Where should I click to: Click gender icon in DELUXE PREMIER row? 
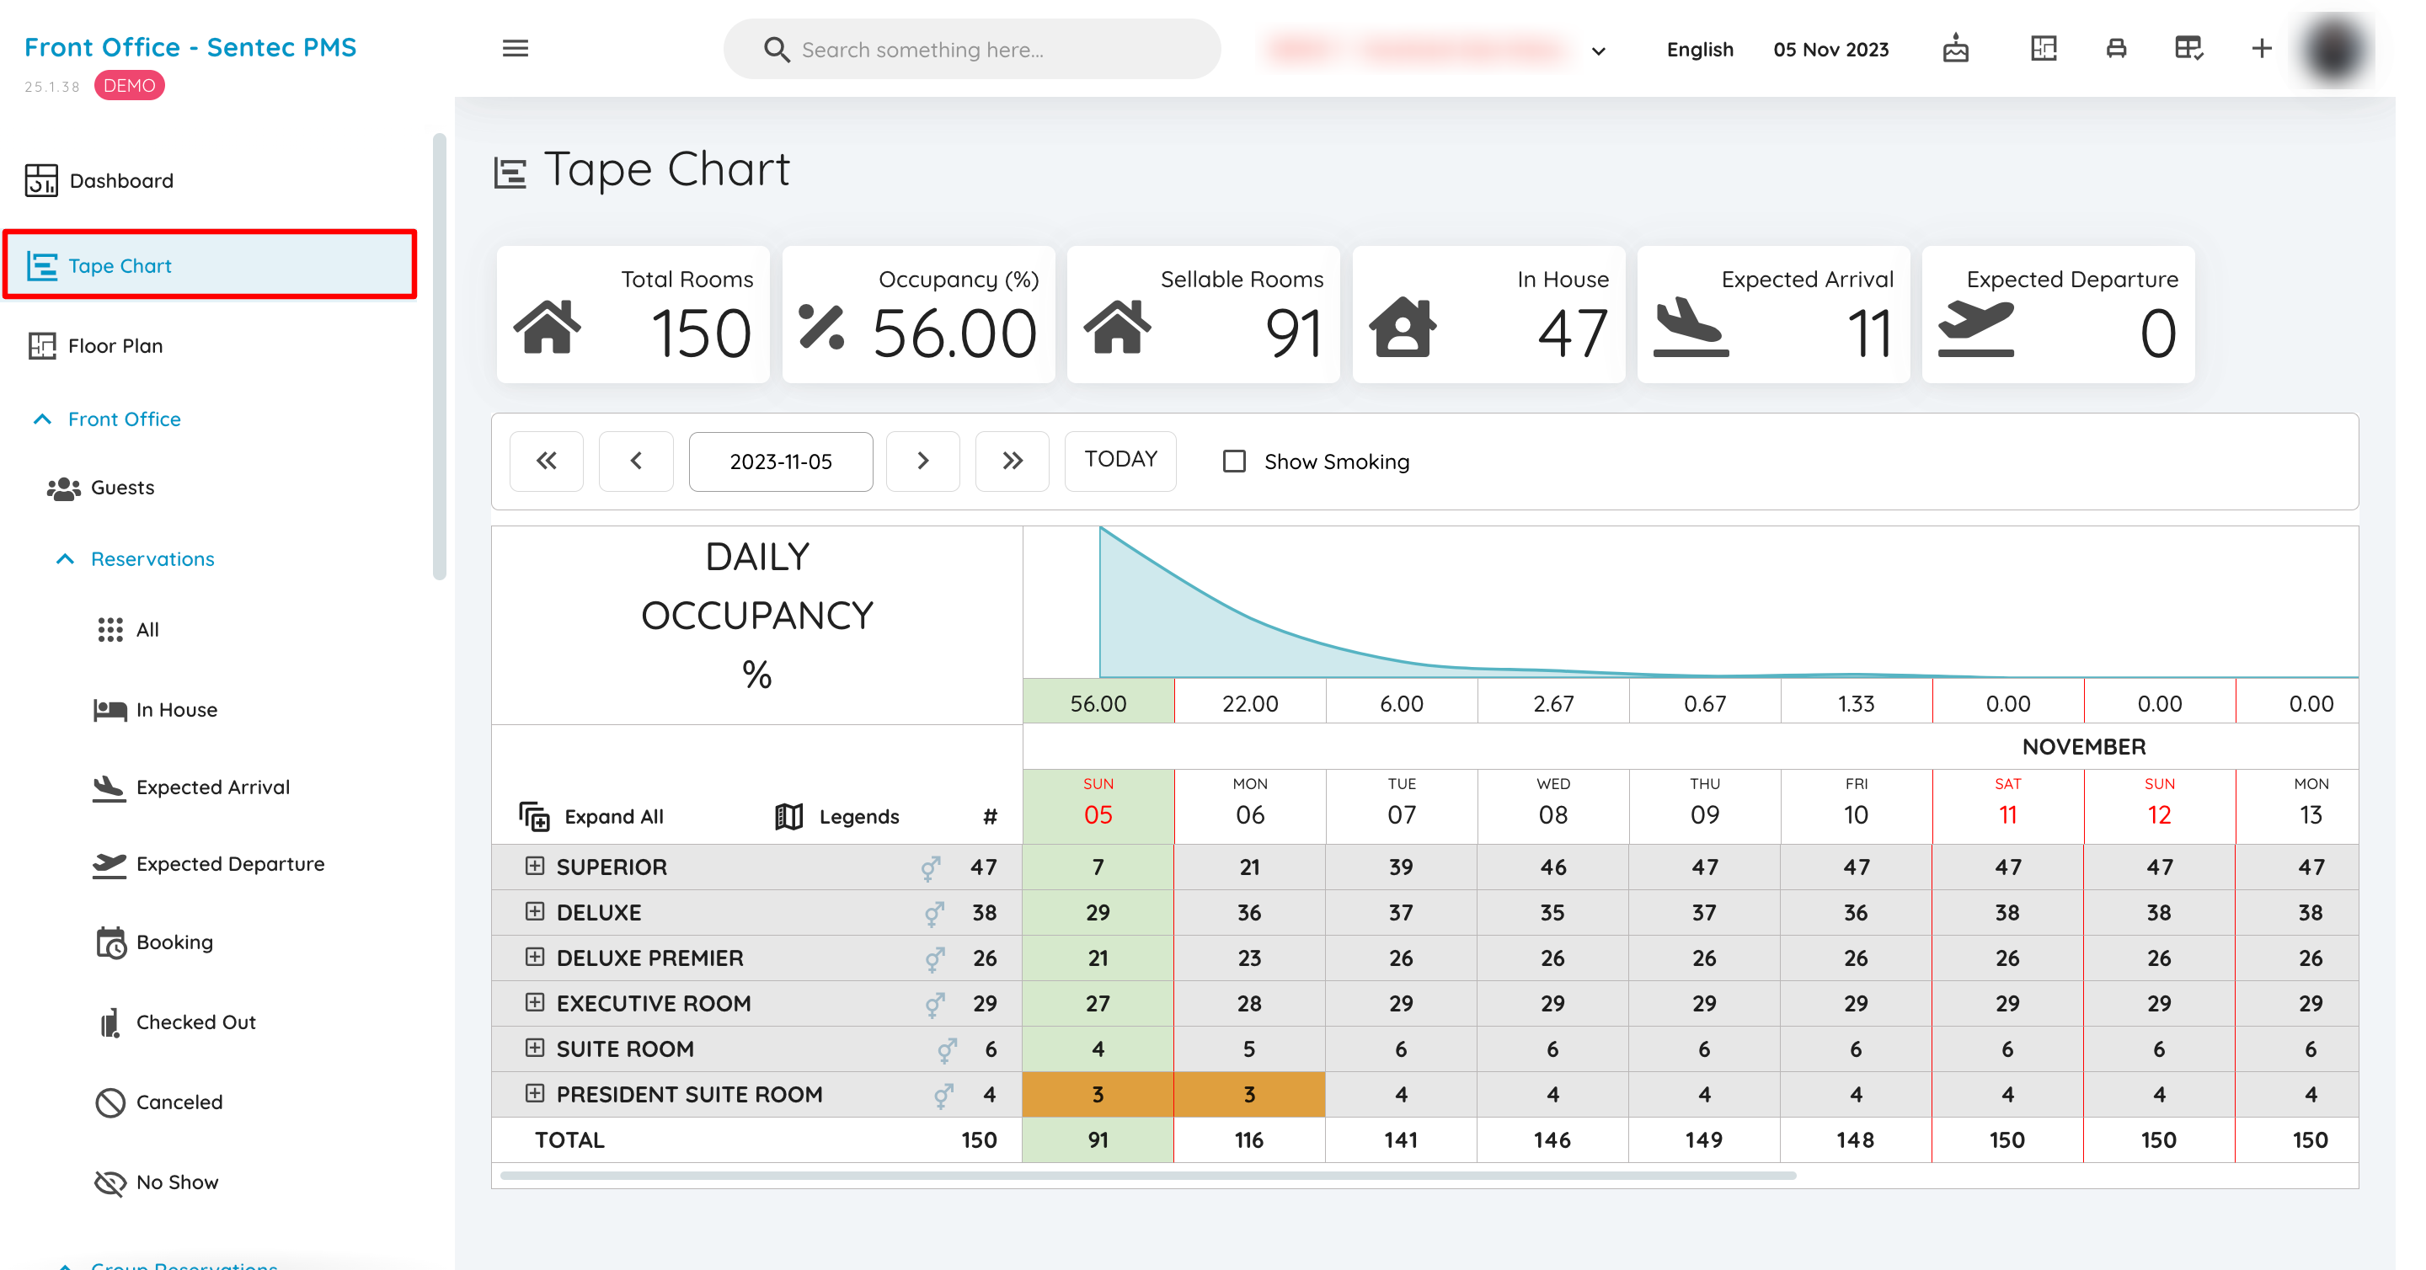(x=934, y=958)
